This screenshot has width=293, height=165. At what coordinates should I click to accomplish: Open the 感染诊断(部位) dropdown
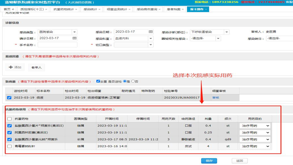coord(227,32)
